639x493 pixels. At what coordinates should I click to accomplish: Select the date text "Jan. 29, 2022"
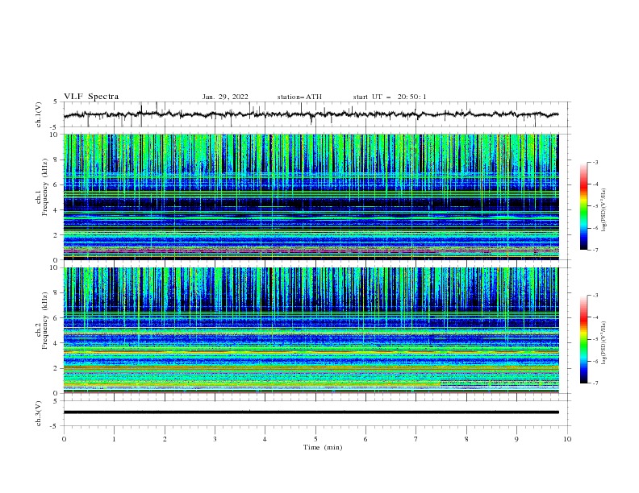(225, 97)
